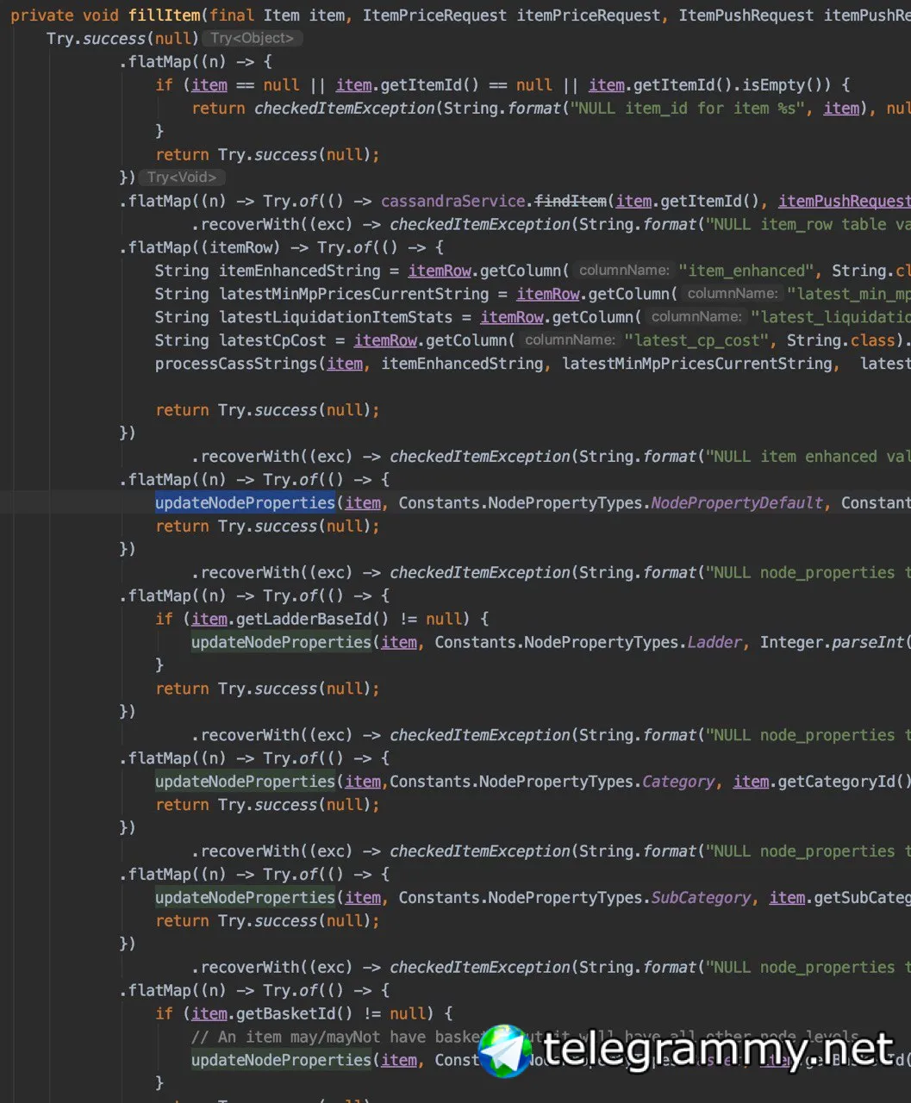This screenshot has width=911, height=1103.
Task: Click the processCassStrings method call
Action: point(236,364)
